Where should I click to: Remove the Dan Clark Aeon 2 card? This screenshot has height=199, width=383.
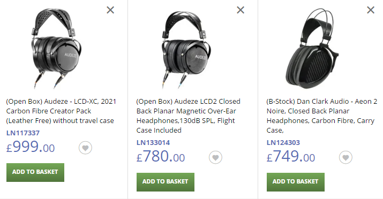371,10
